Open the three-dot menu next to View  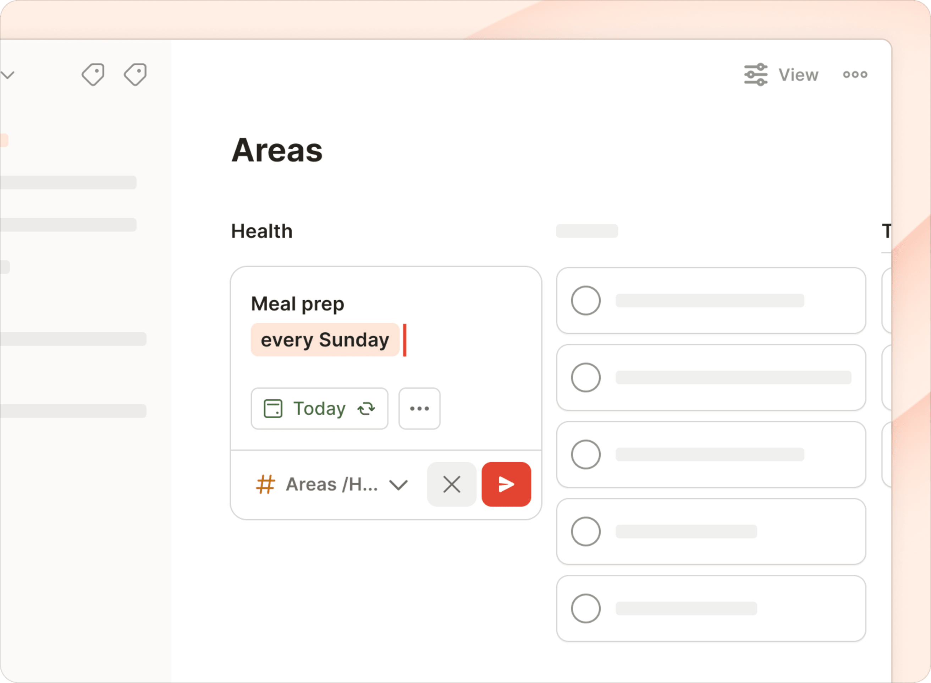[855, 75]
